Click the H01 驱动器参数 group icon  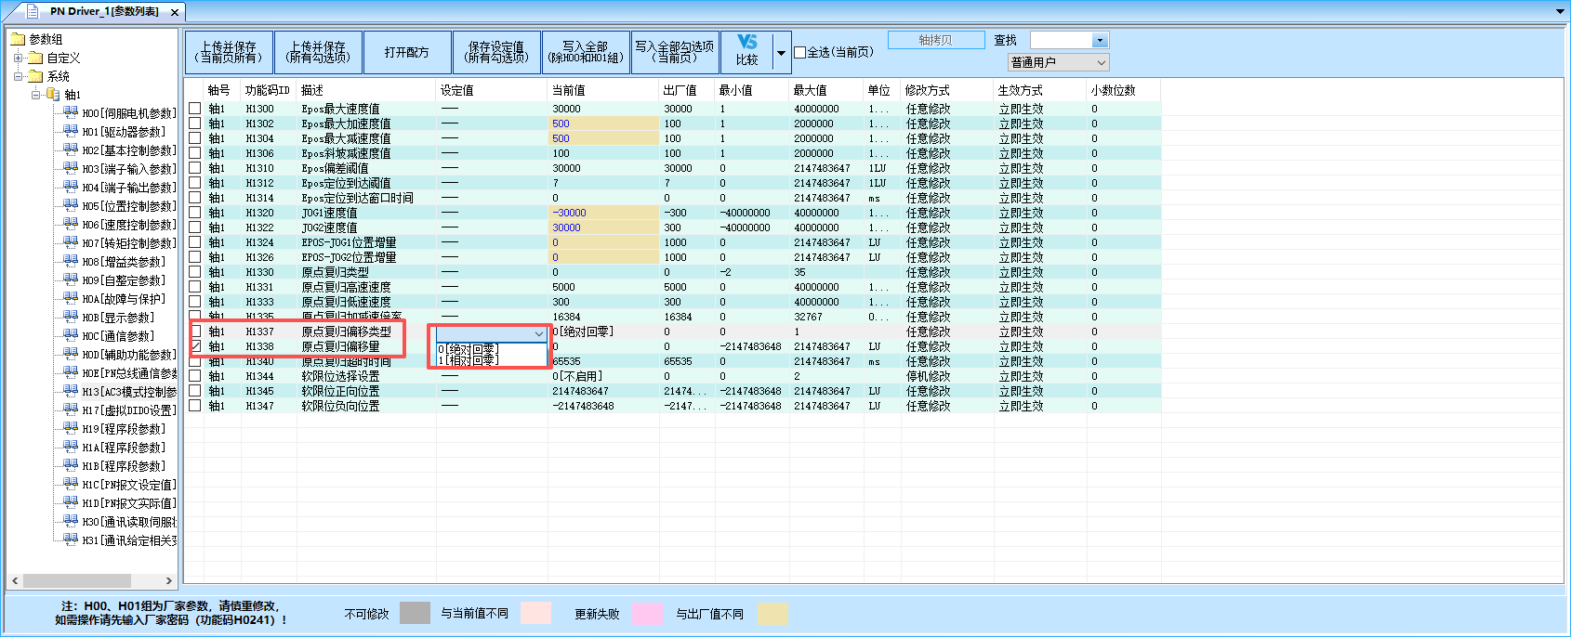(x=71, y=130)
